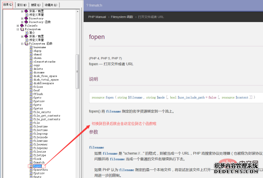Open the fileatime tree entry
The height and width of the screenshot is (178, 263).
tap(40, 126)
